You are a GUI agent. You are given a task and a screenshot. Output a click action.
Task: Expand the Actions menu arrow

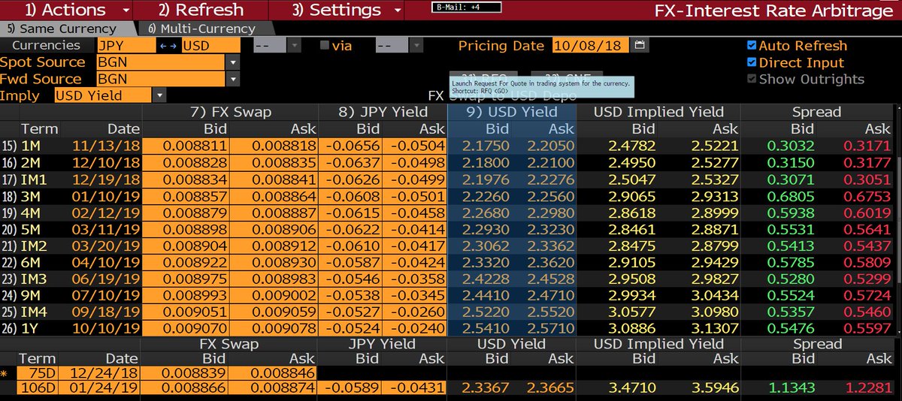click(126, 11)
